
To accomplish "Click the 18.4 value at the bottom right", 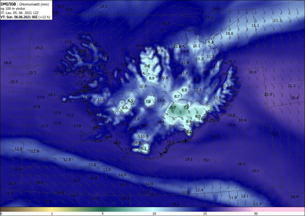I will coord(295,197).
